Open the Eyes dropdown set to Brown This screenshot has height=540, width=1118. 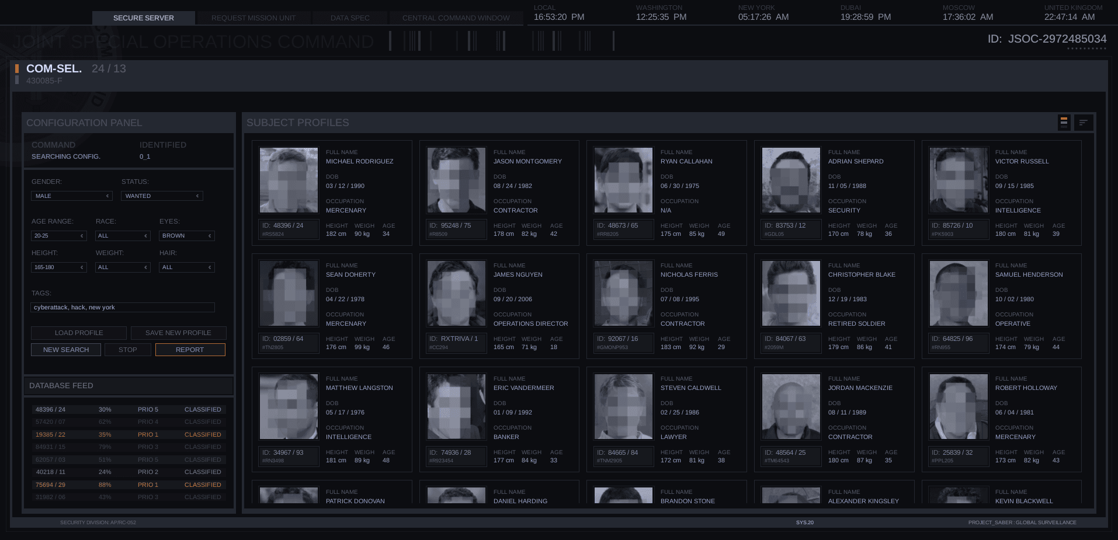coord(187,235)
